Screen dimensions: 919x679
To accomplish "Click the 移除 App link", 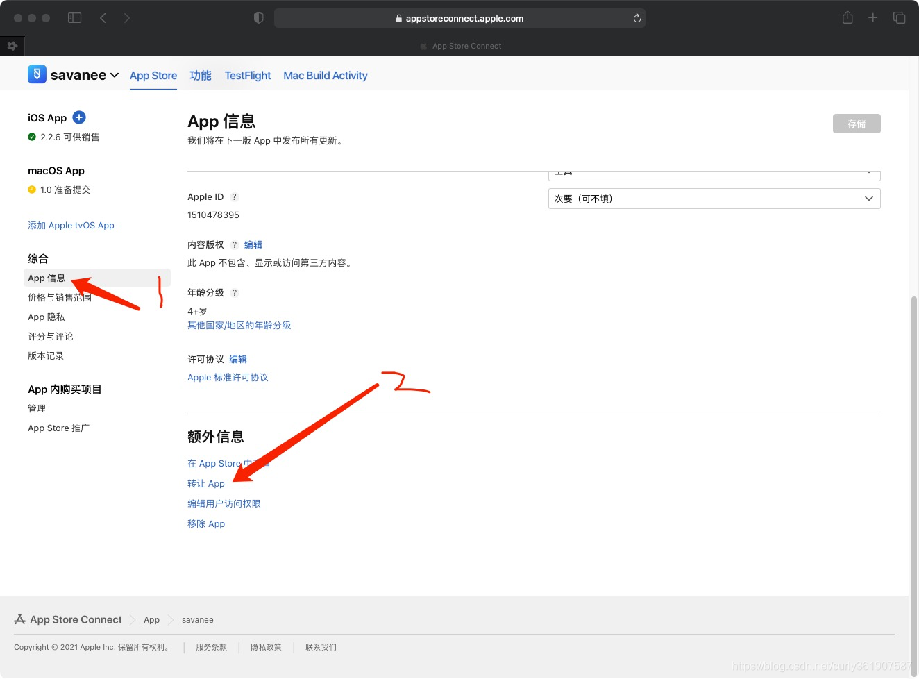I will (206, 523).
